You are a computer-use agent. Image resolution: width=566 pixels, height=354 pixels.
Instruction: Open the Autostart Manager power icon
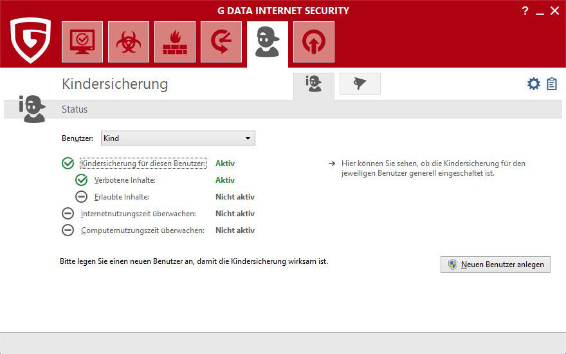314,42
